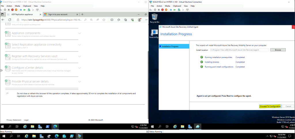
Task: Click Server Manager icon in Srv2 taskbar
Action: 190,126
